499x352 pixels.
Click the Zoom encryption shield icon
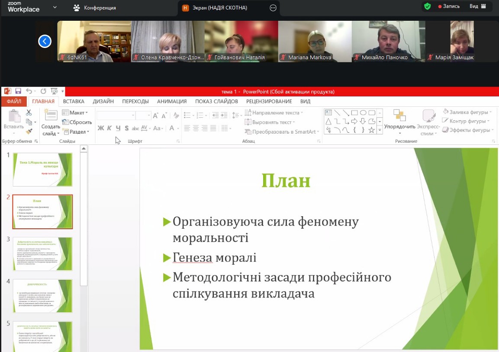427,6
